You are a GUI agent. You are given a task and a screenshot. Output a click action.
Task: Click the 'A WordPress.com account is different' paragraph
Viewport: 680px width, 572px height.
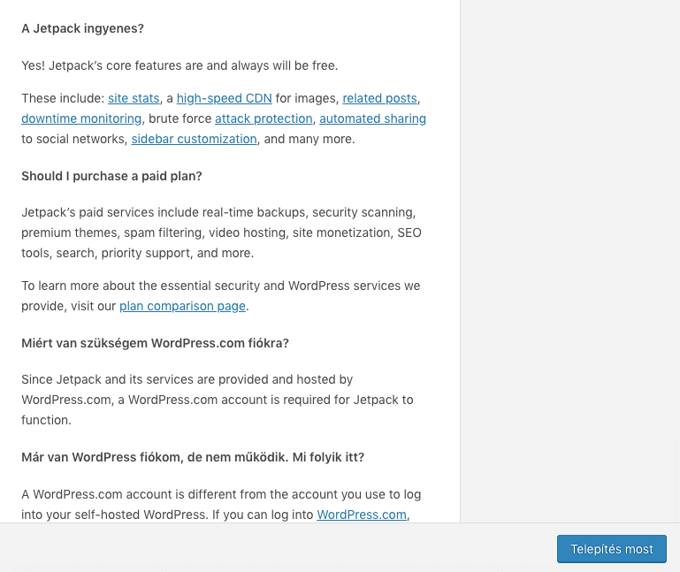pyautogui.click(x=221, y=505)
